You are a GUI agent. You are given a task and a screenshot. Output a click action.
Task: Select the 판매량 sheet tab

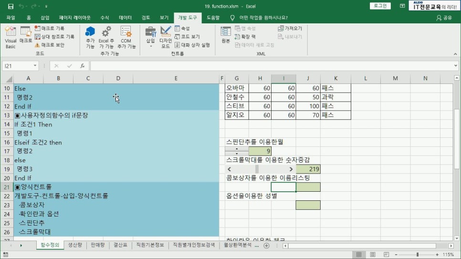point(98,245)
